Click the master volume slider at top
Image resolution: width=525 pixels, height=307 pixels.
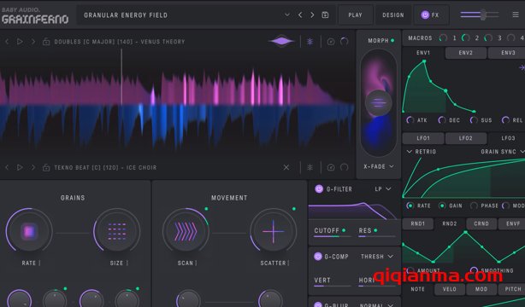480,14
